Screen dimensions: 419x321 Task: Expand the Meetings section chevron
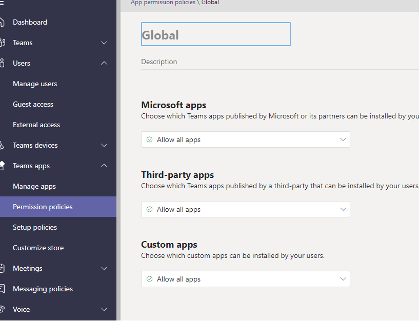tap(104, 268)
